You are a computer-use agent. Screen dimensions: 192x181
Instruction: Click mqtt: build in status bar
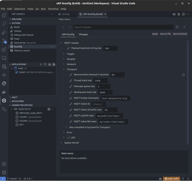pyautogui.click(x=172, y=178)
